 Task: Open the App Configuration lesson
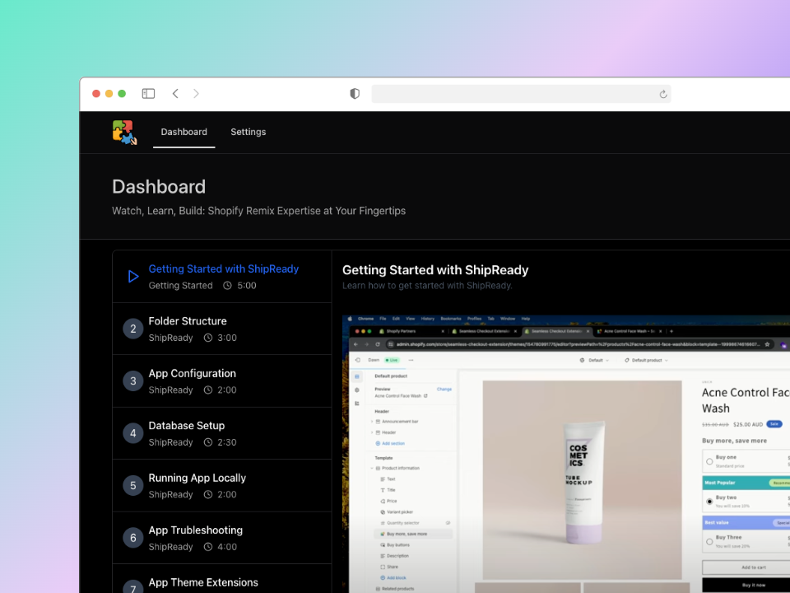pyautogui.click(x=192, y=373)
